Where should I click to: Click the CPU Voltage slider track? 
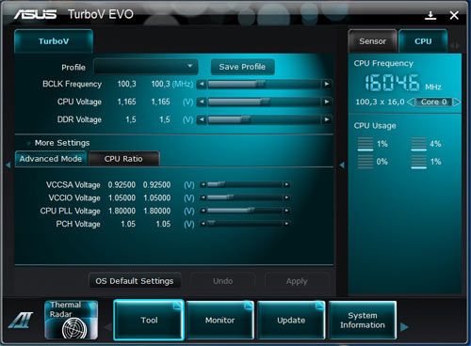tap(264, 102)
